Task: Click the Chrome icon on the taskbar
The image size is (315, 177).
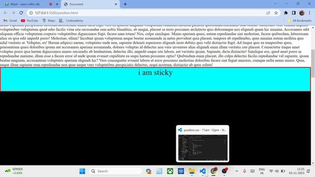Action: point(214,171)
